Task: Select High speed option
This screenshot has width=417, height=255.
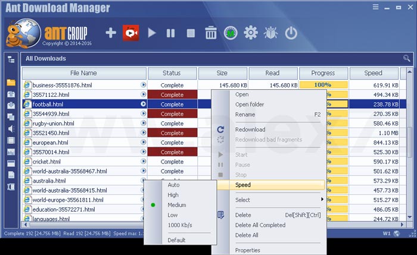Action: coord(173,195)
